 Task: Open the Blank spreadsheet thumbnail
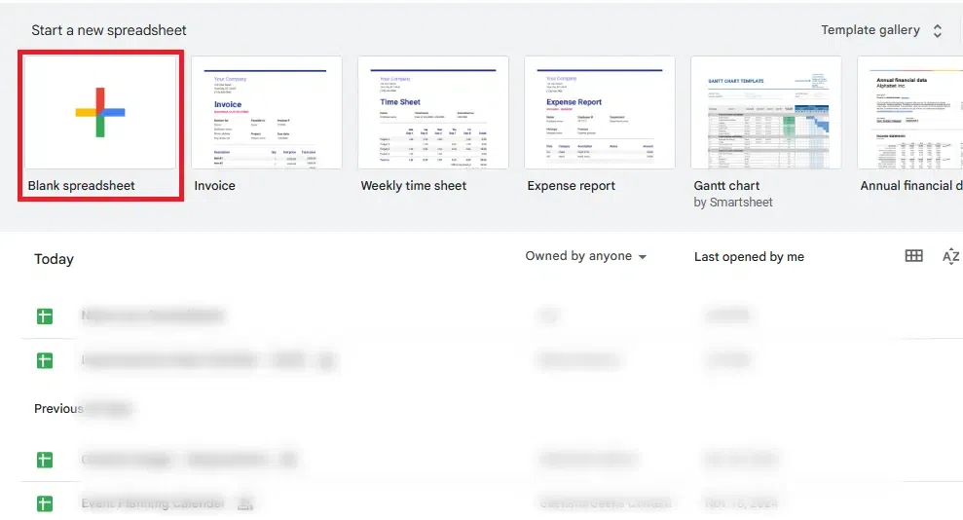100,112
